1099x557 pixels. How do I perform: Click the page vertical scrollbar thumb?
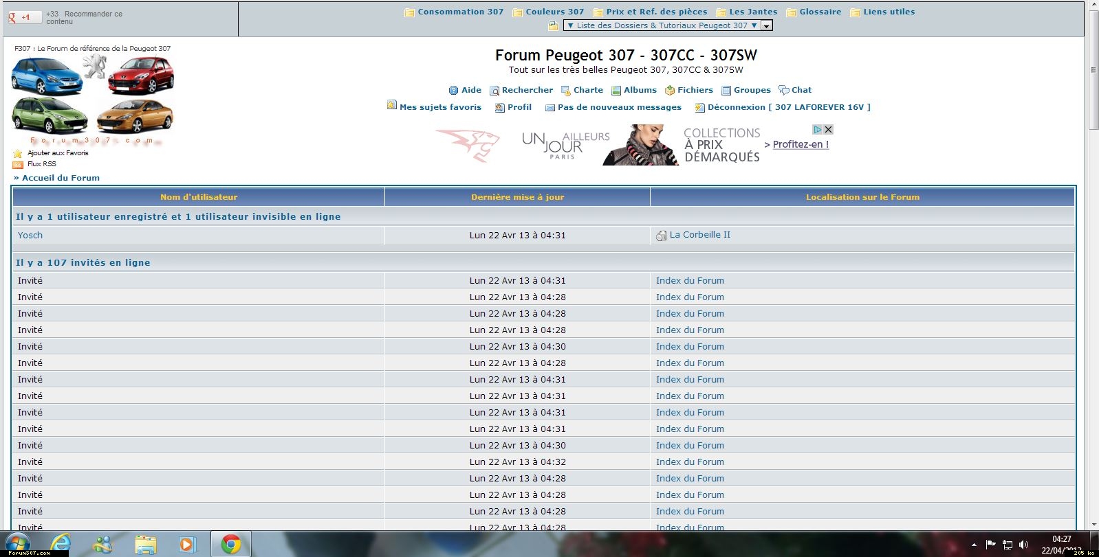pyautogui.click(x=1093, y=69)
